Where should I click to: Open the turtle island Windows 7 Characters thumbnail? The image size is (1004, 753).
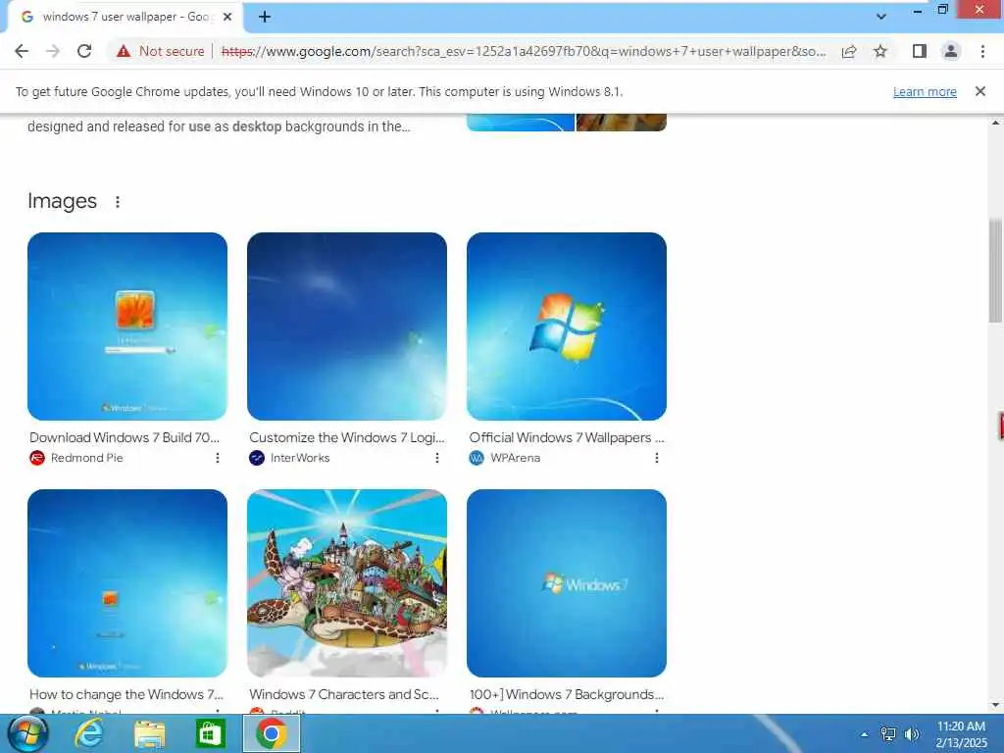coord(347,583)
